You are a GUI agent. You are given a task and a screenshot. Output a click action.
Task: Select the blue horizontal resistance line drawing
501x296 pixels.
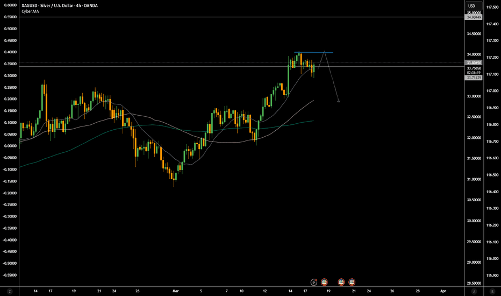(314, 52)
